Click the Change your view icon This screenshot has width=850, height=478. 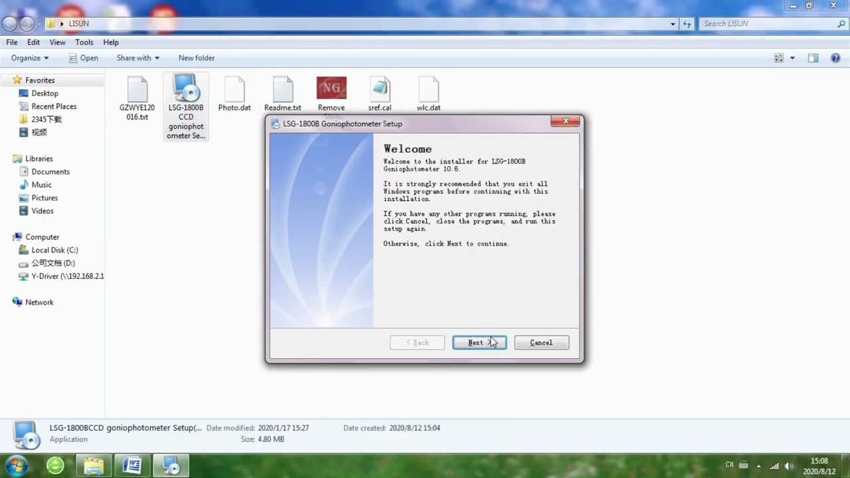779,58
